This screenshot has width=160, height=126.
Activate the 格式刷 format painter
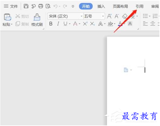pos(37,20)
